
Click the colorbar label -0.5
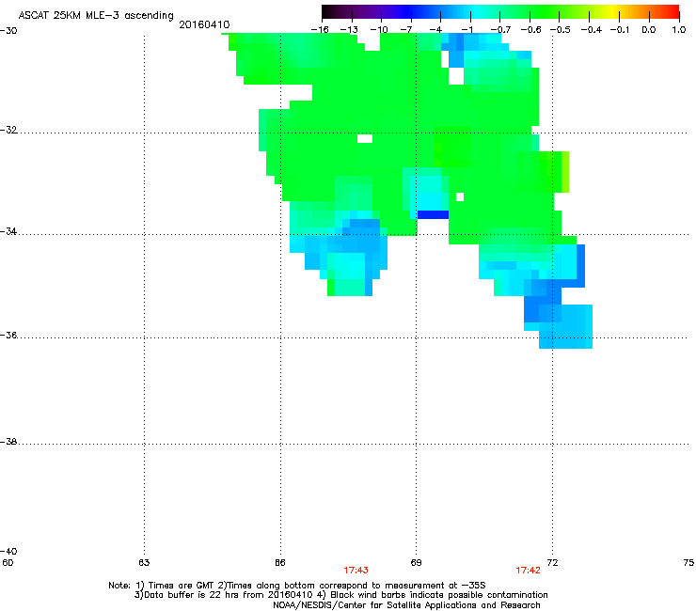coord(561,30)
